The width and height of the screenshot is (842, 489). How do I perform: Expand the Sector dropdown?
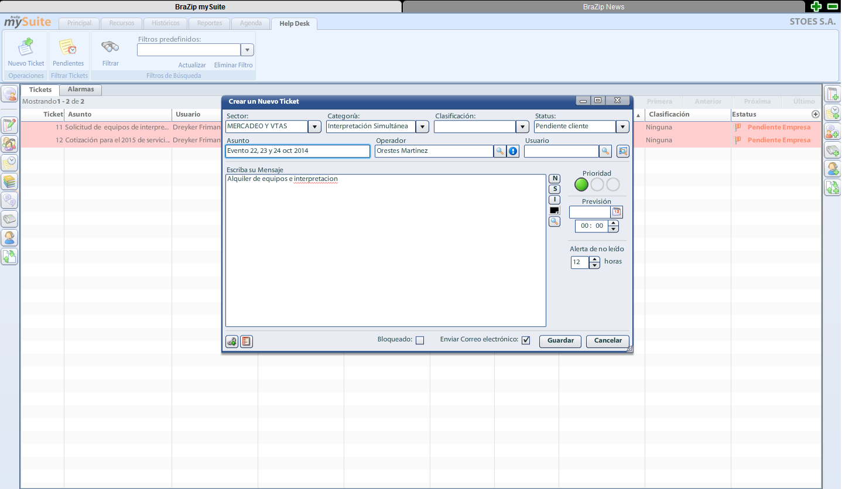pyautogui.click(x=314, y=126)
